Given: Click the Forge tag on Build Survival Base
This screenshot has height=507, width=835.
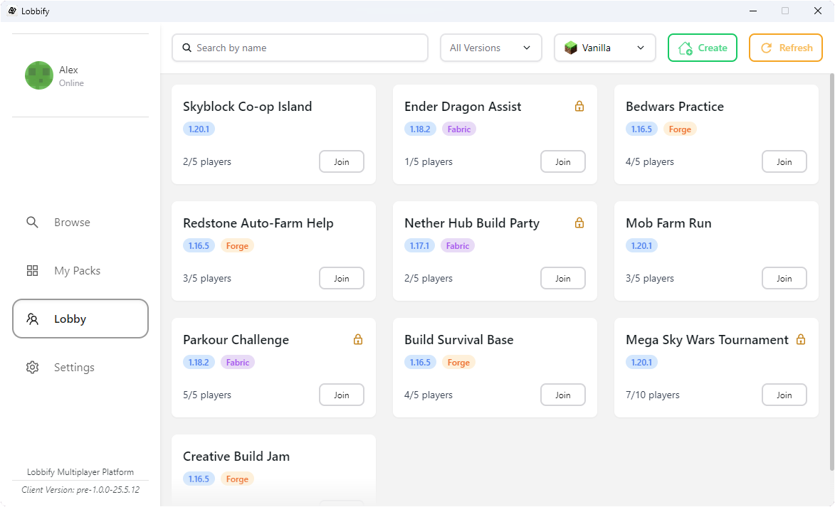Looking at the screenshot, I should (458, 362).
